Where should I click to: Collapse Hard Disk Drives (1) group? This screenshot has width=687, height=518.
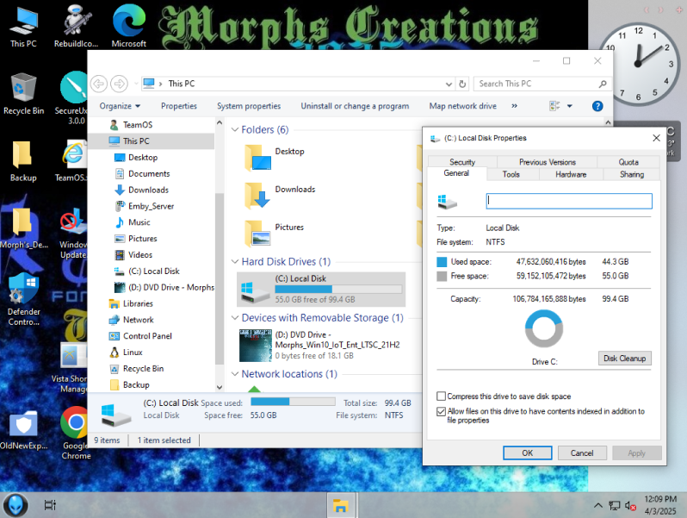235,261
